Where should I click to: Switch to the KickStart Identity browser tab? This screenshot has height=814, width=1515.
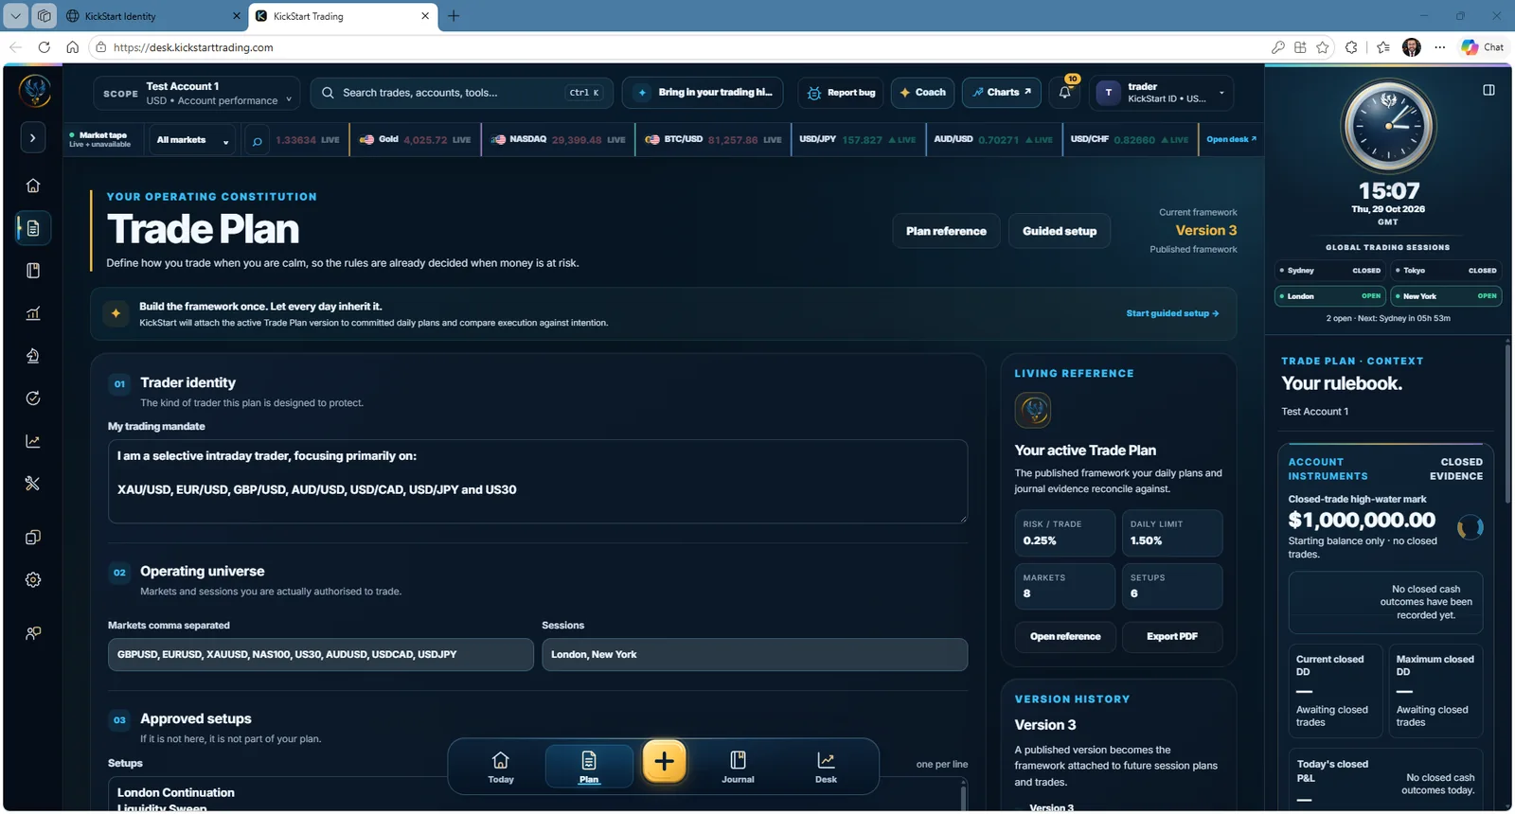152,16
